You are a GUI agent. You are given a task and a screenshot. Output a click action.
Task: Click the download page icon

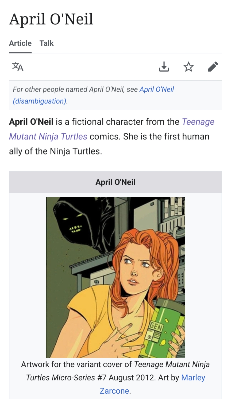pos(164,67)
